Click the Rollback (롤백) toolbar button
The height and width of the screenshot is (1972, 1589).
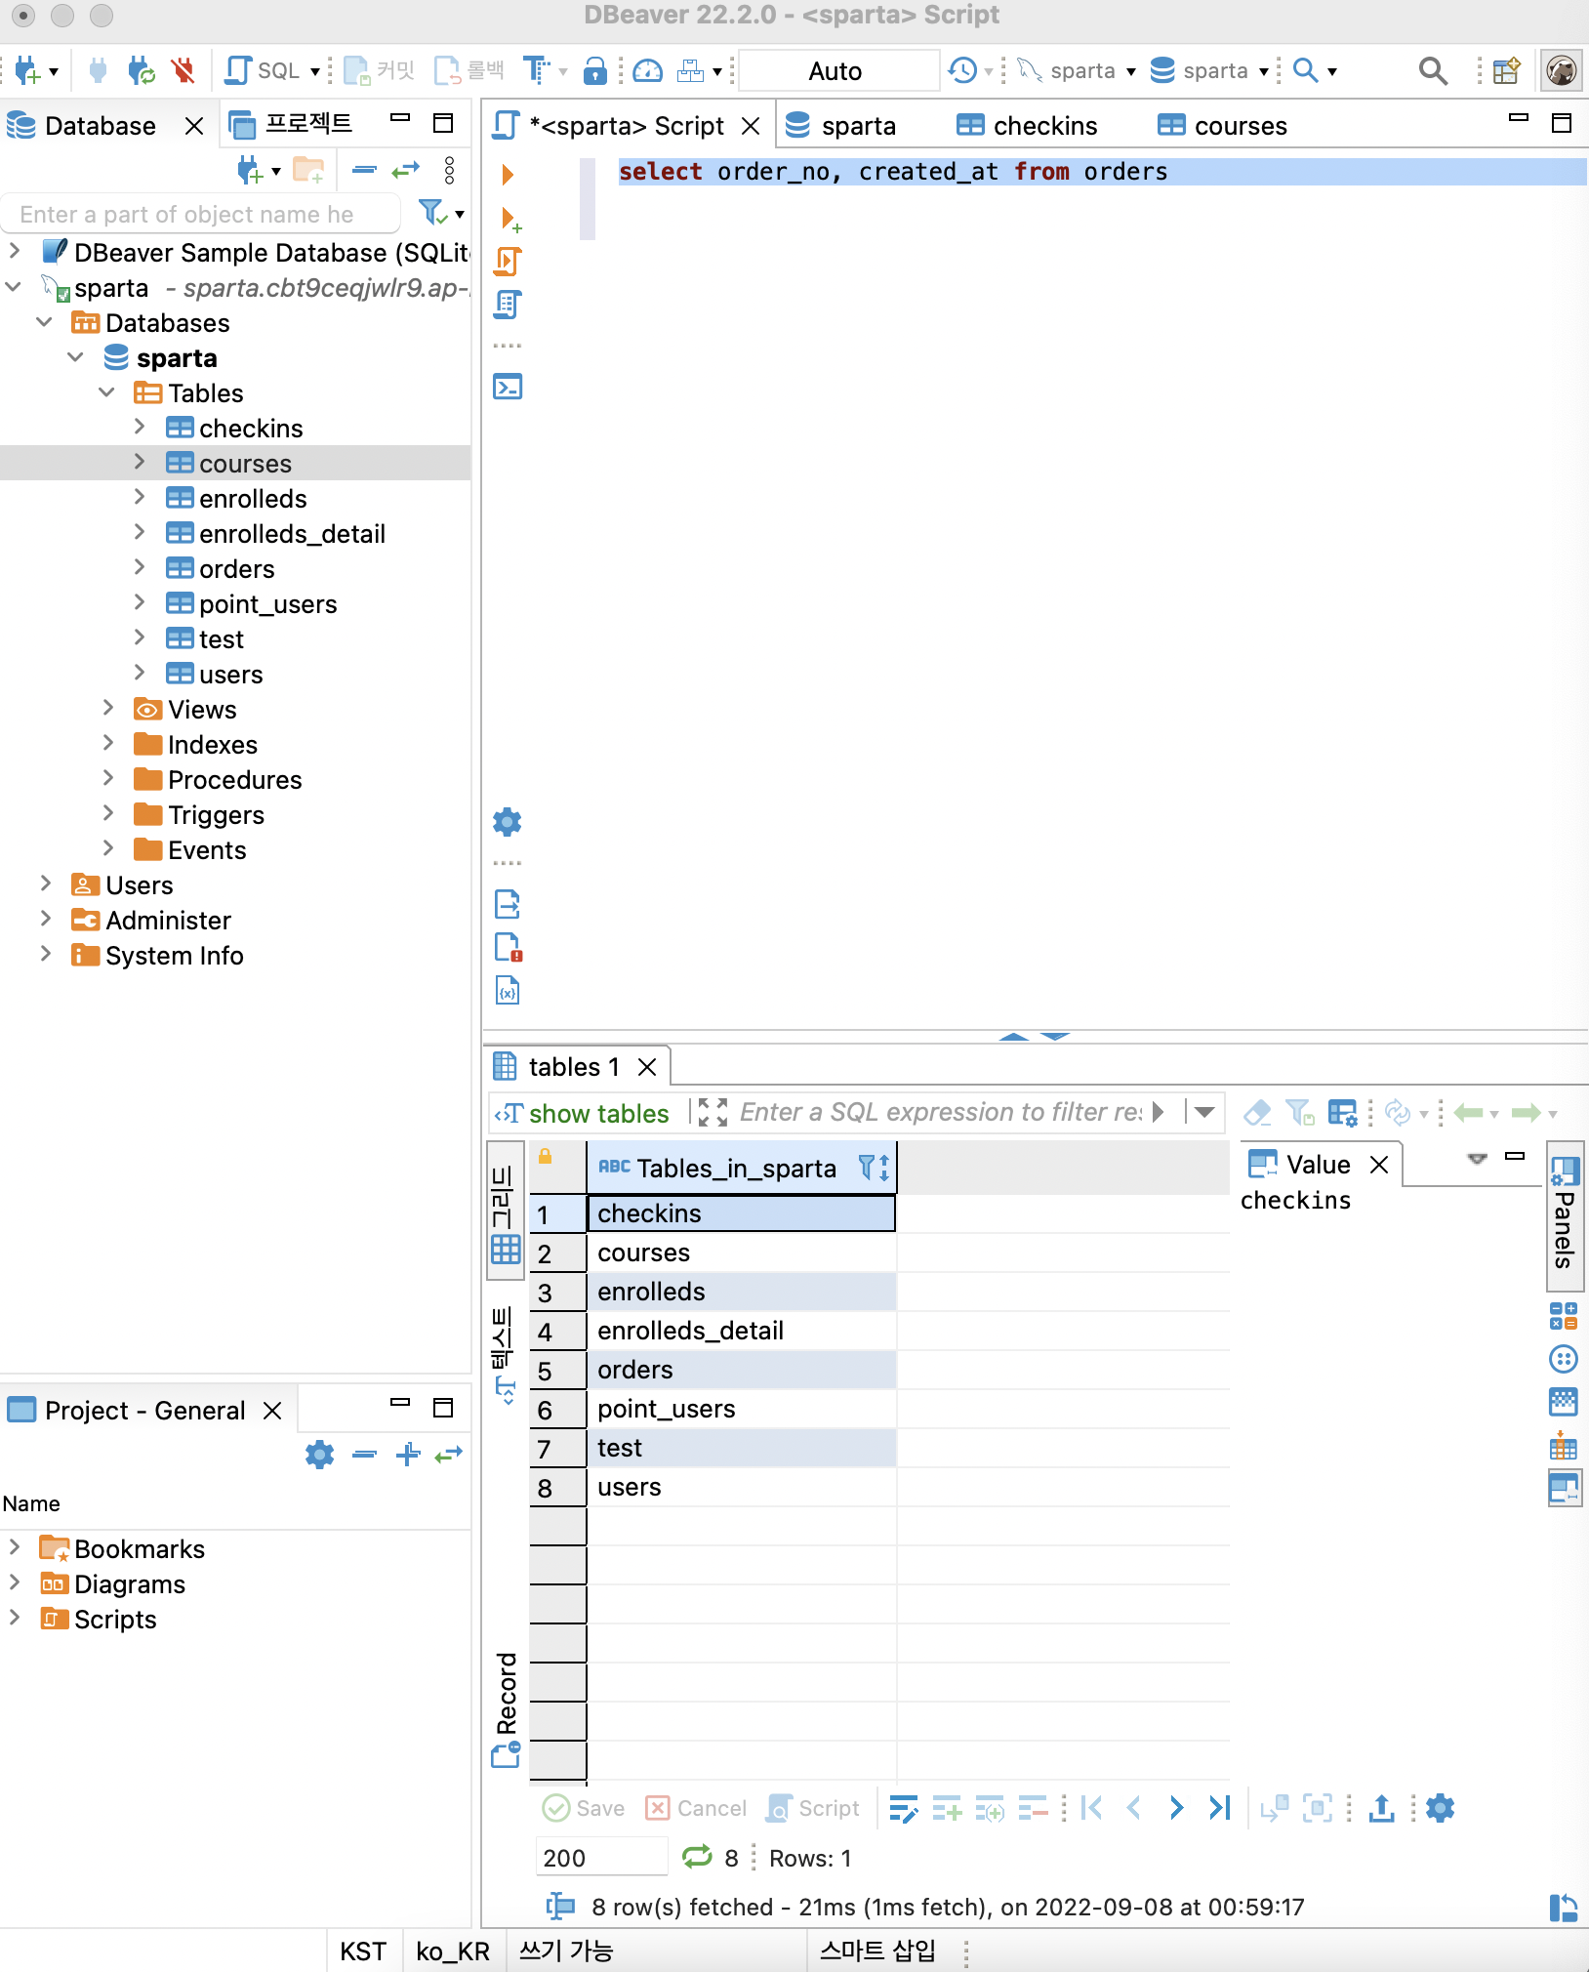point(469,70)
